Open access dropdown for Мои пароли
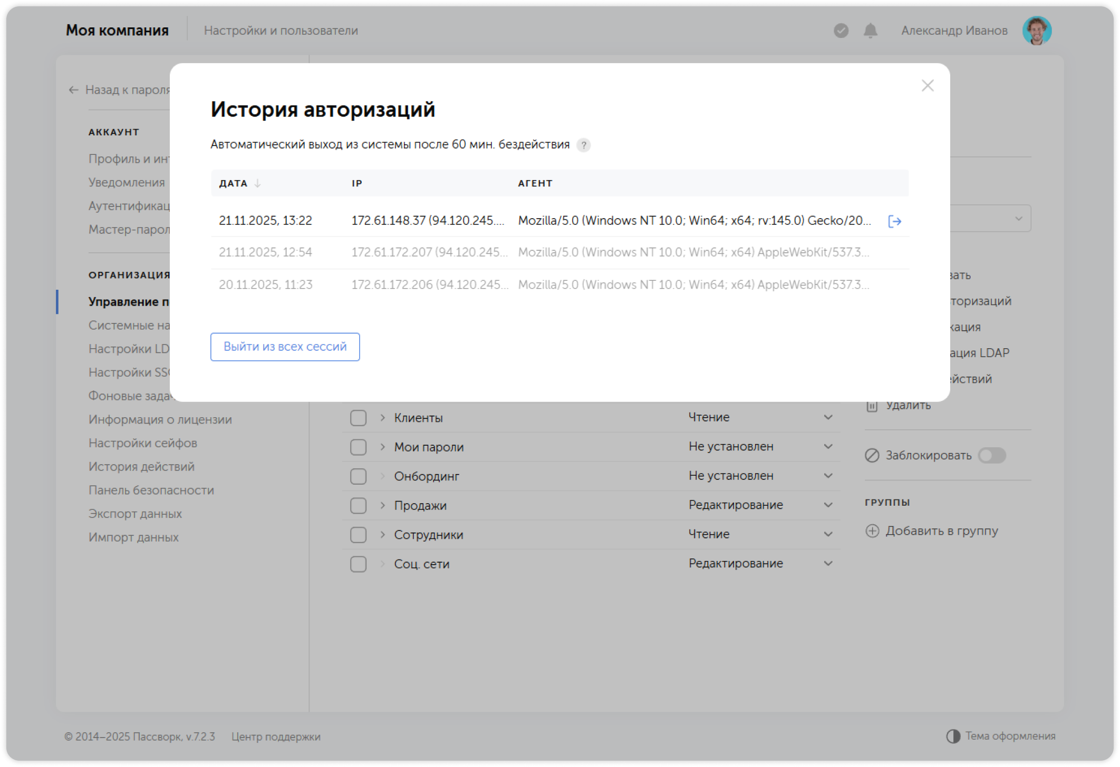Image resolution: width=1120 pixels, height=767 pixels. click(x=828, y=447)
